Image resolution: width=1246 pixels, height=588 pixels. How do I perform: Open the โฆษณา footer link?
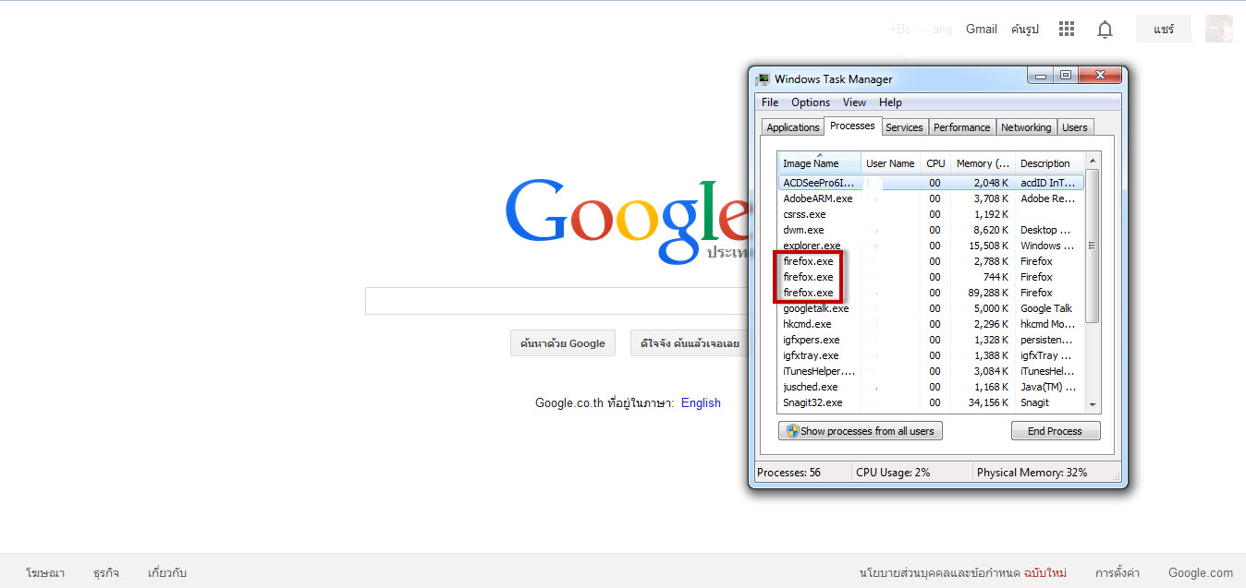point(45,572)
